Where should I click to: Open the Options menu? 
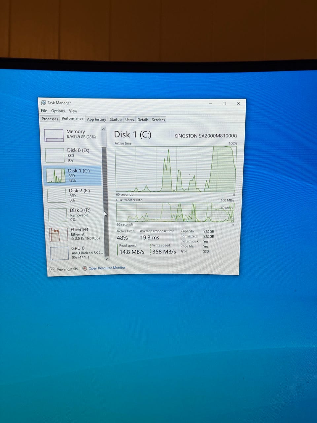(58, 111)
